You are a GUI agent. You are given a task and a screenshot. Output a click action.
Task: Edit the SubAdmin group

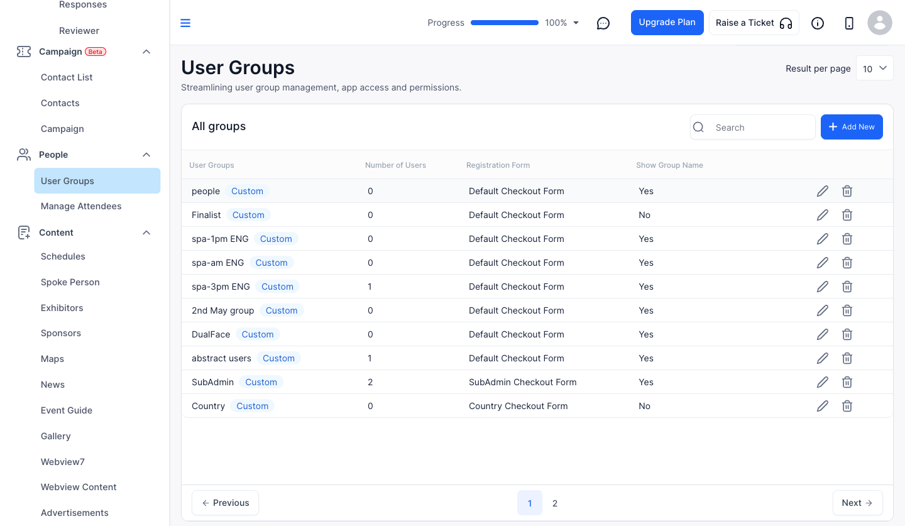click(x=822, y=382)
